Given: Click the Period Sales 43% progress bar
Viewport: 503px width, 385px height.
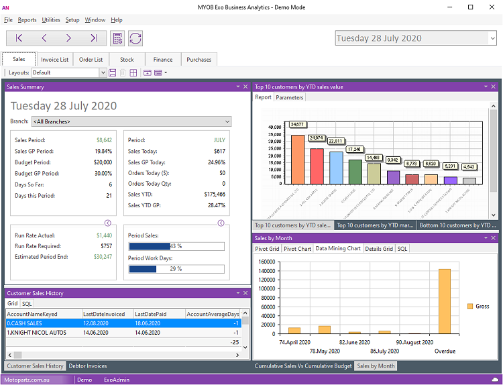Looking at the screenshot, I should (x=176, y=246).
